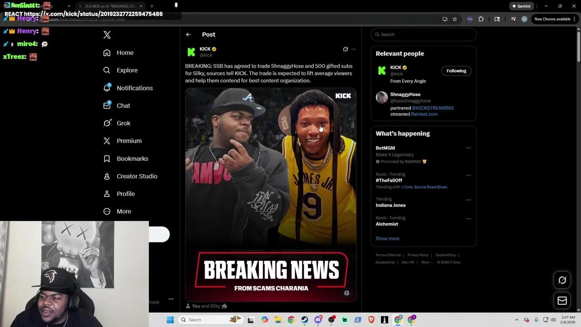The width and height of the screenshot is (581, 327).
Task: Open the Terms of Service link
Action: click(x=388, y=255)
